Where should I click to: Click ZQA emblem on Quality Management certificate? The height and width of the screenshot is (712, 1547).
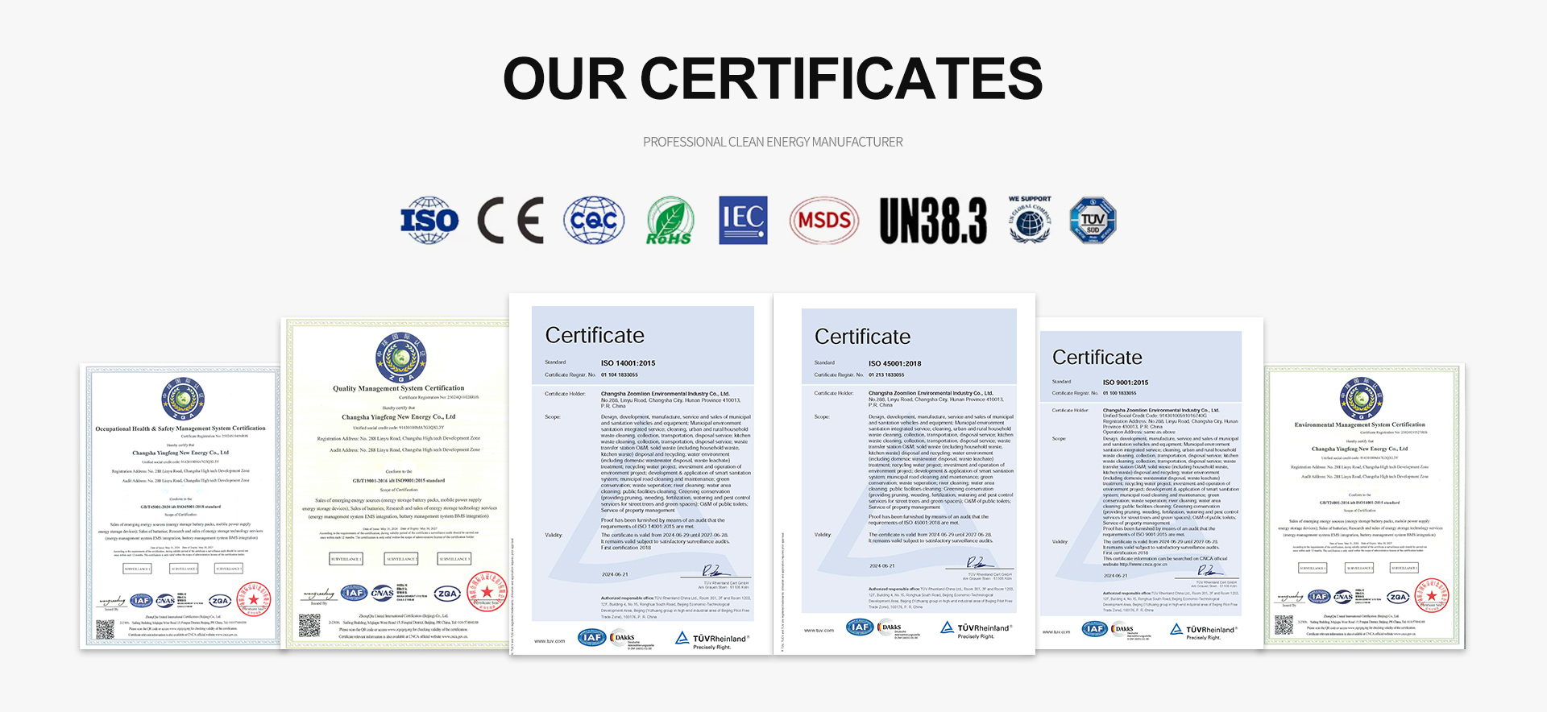point(400,357)
